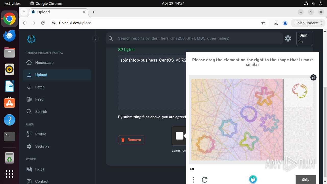Click the Neiki portal logo

[x=31, y=39]
